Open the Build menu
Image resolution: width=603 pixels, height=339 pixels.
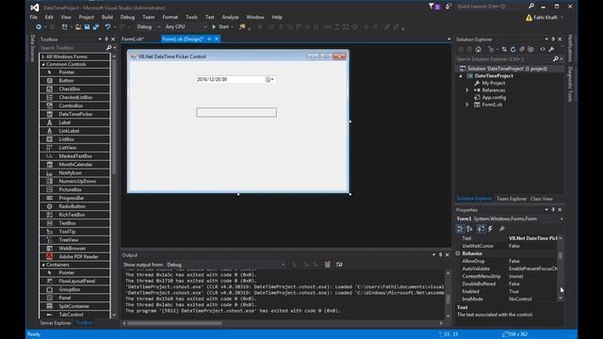click(x=107, y=17)
